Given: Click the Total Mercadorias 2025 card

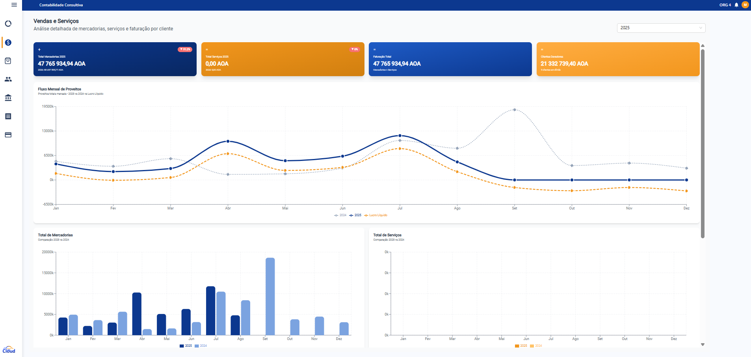Looking at the screenshot, I should [x=115, y=59].
